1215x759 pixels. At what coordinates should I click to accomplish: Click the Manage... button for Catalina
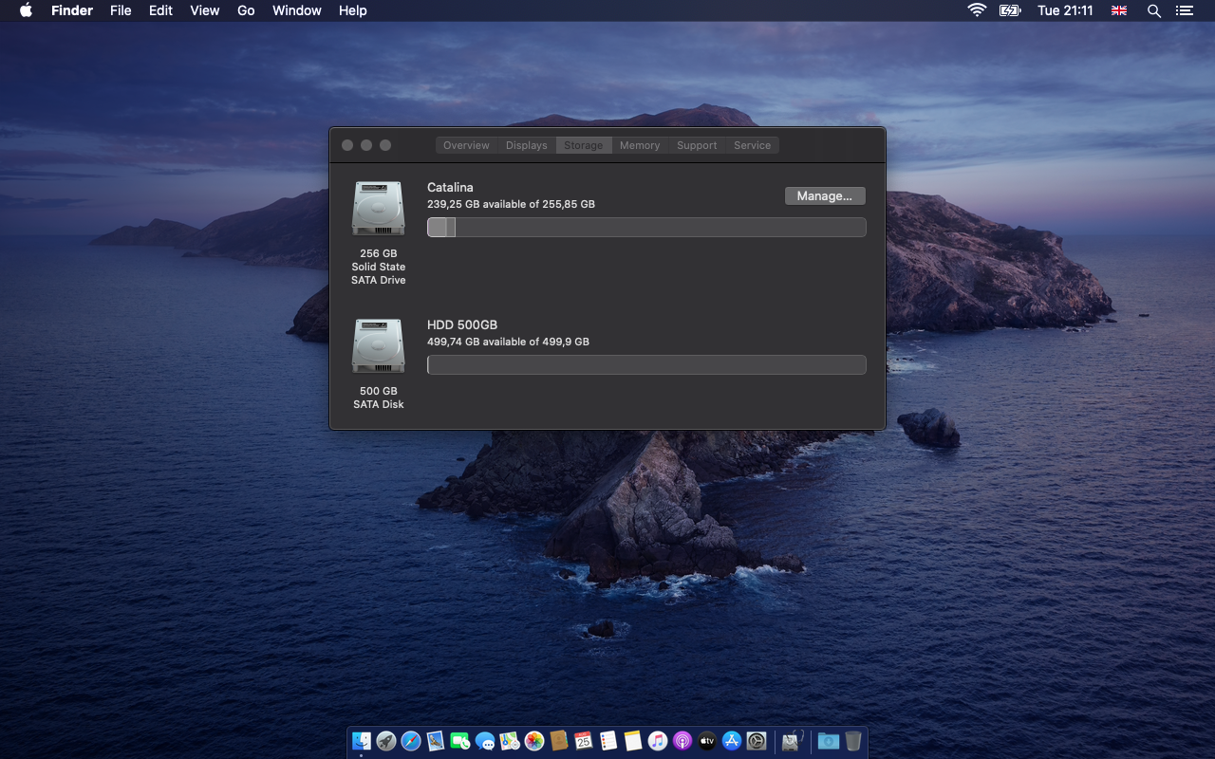(x=825, y=195)
